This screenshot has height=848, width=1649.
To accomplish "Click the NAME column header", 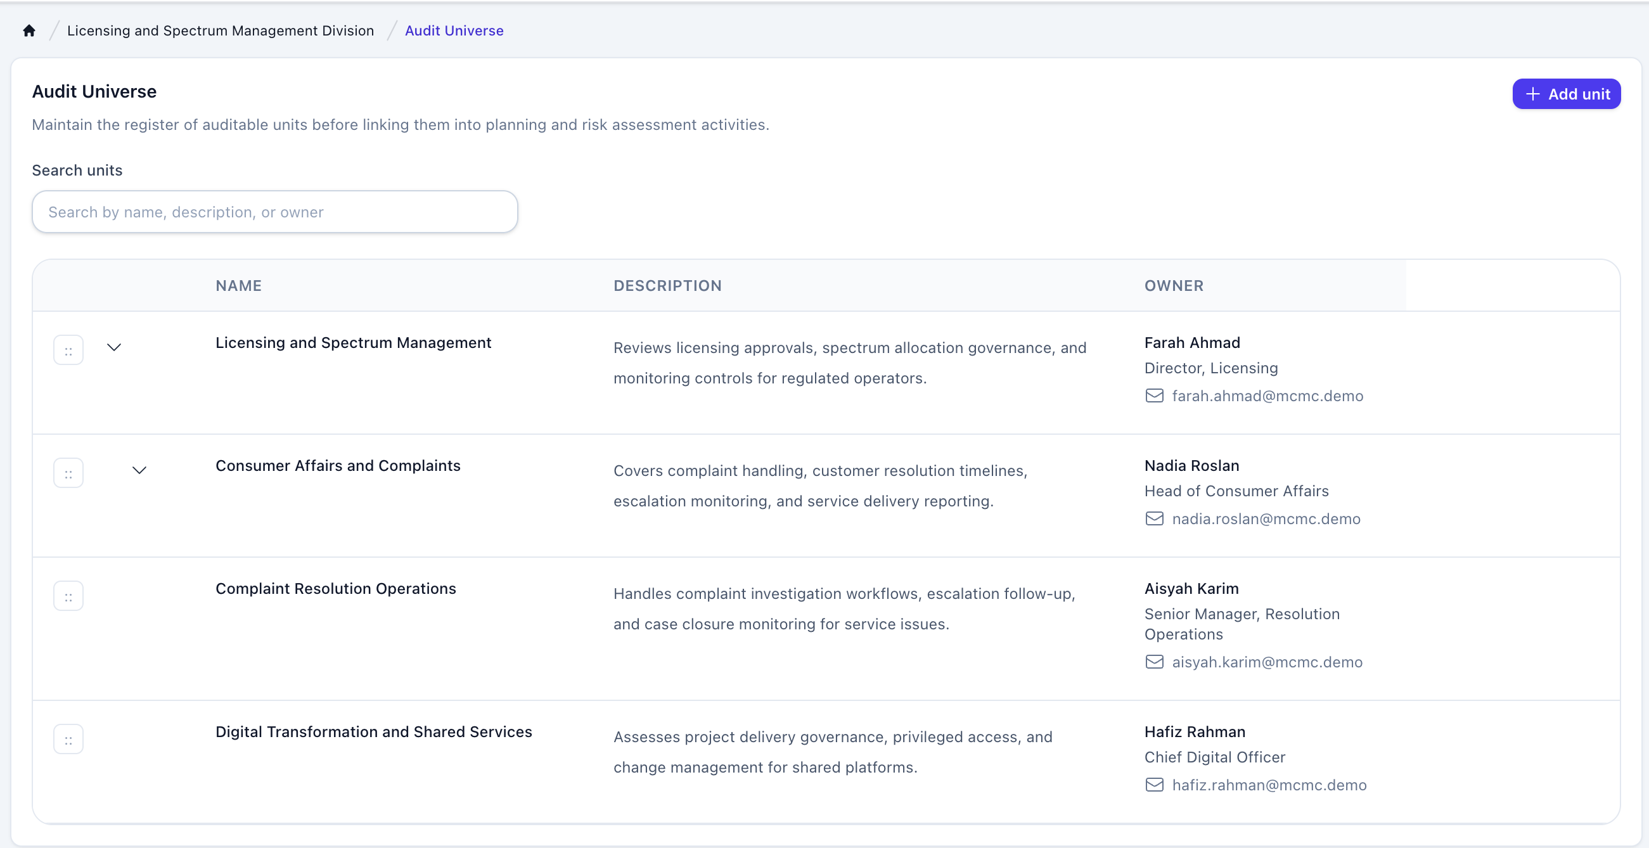I will pos(239,285).
